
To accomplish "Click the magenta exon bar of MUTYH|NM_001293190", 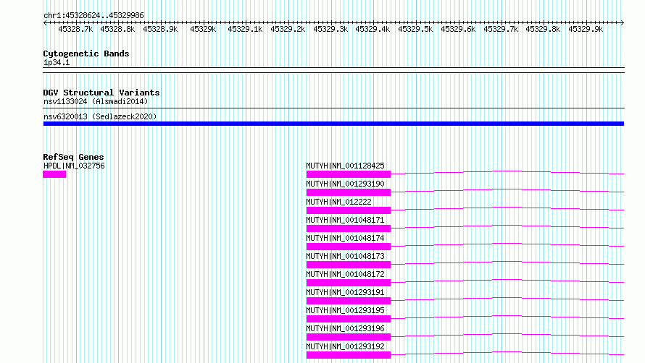I will point(349,192).
